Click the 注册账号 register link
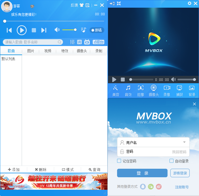The image size is (199, 196). tap(182, 187)
